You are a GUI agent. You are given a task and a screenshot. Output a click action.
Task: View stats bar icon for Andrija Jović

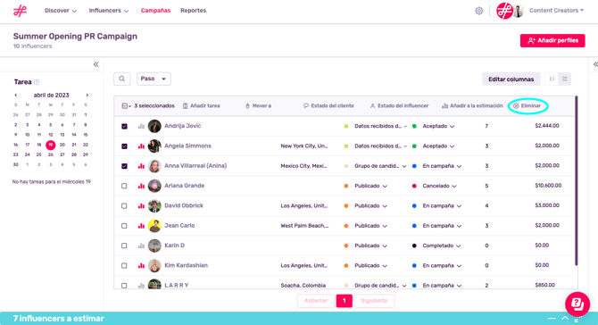(x=141, y=126)
